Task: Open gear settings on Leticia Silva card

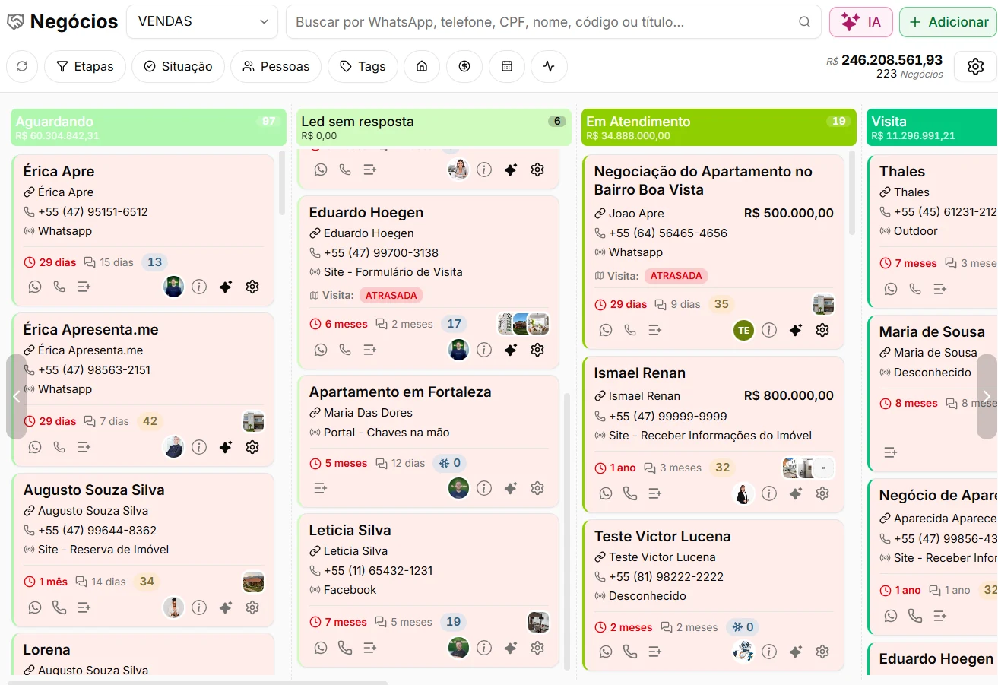Action: pyautogui.click(x=537, y=648)
